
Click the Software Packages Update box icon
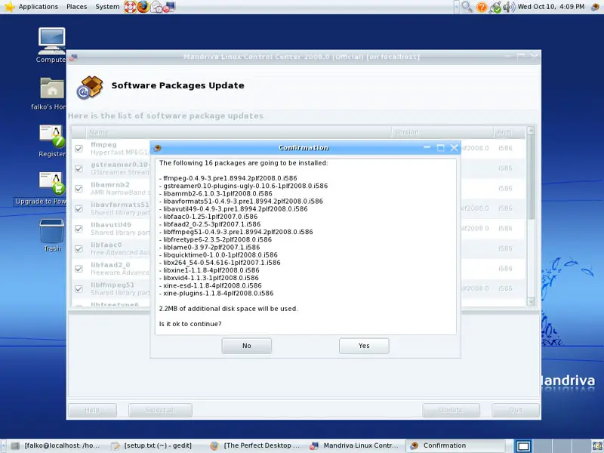pyautogui.click(x=90, y=87)
